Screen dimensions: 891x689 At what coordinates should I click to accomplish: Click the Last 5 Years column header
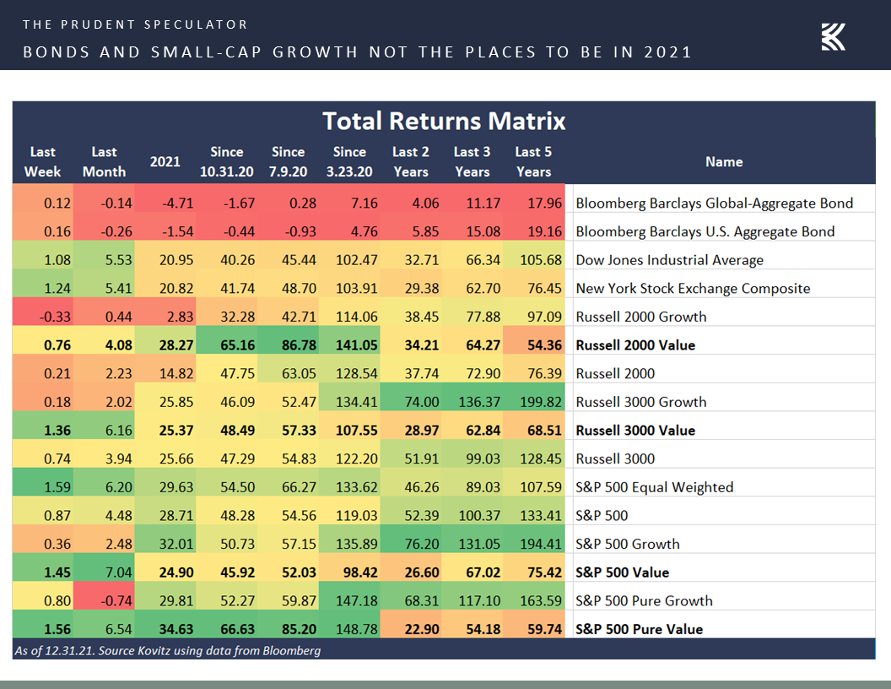(x=533, y=161)
